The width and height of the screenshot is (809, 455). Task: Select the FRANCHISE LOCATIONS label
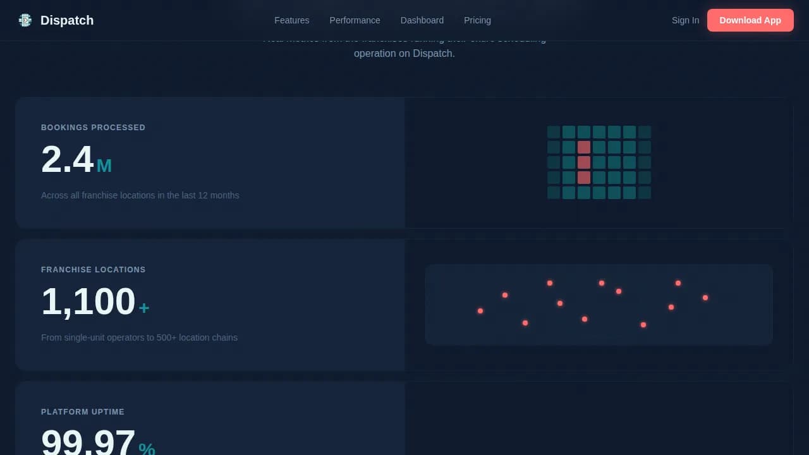pos(94,270)
